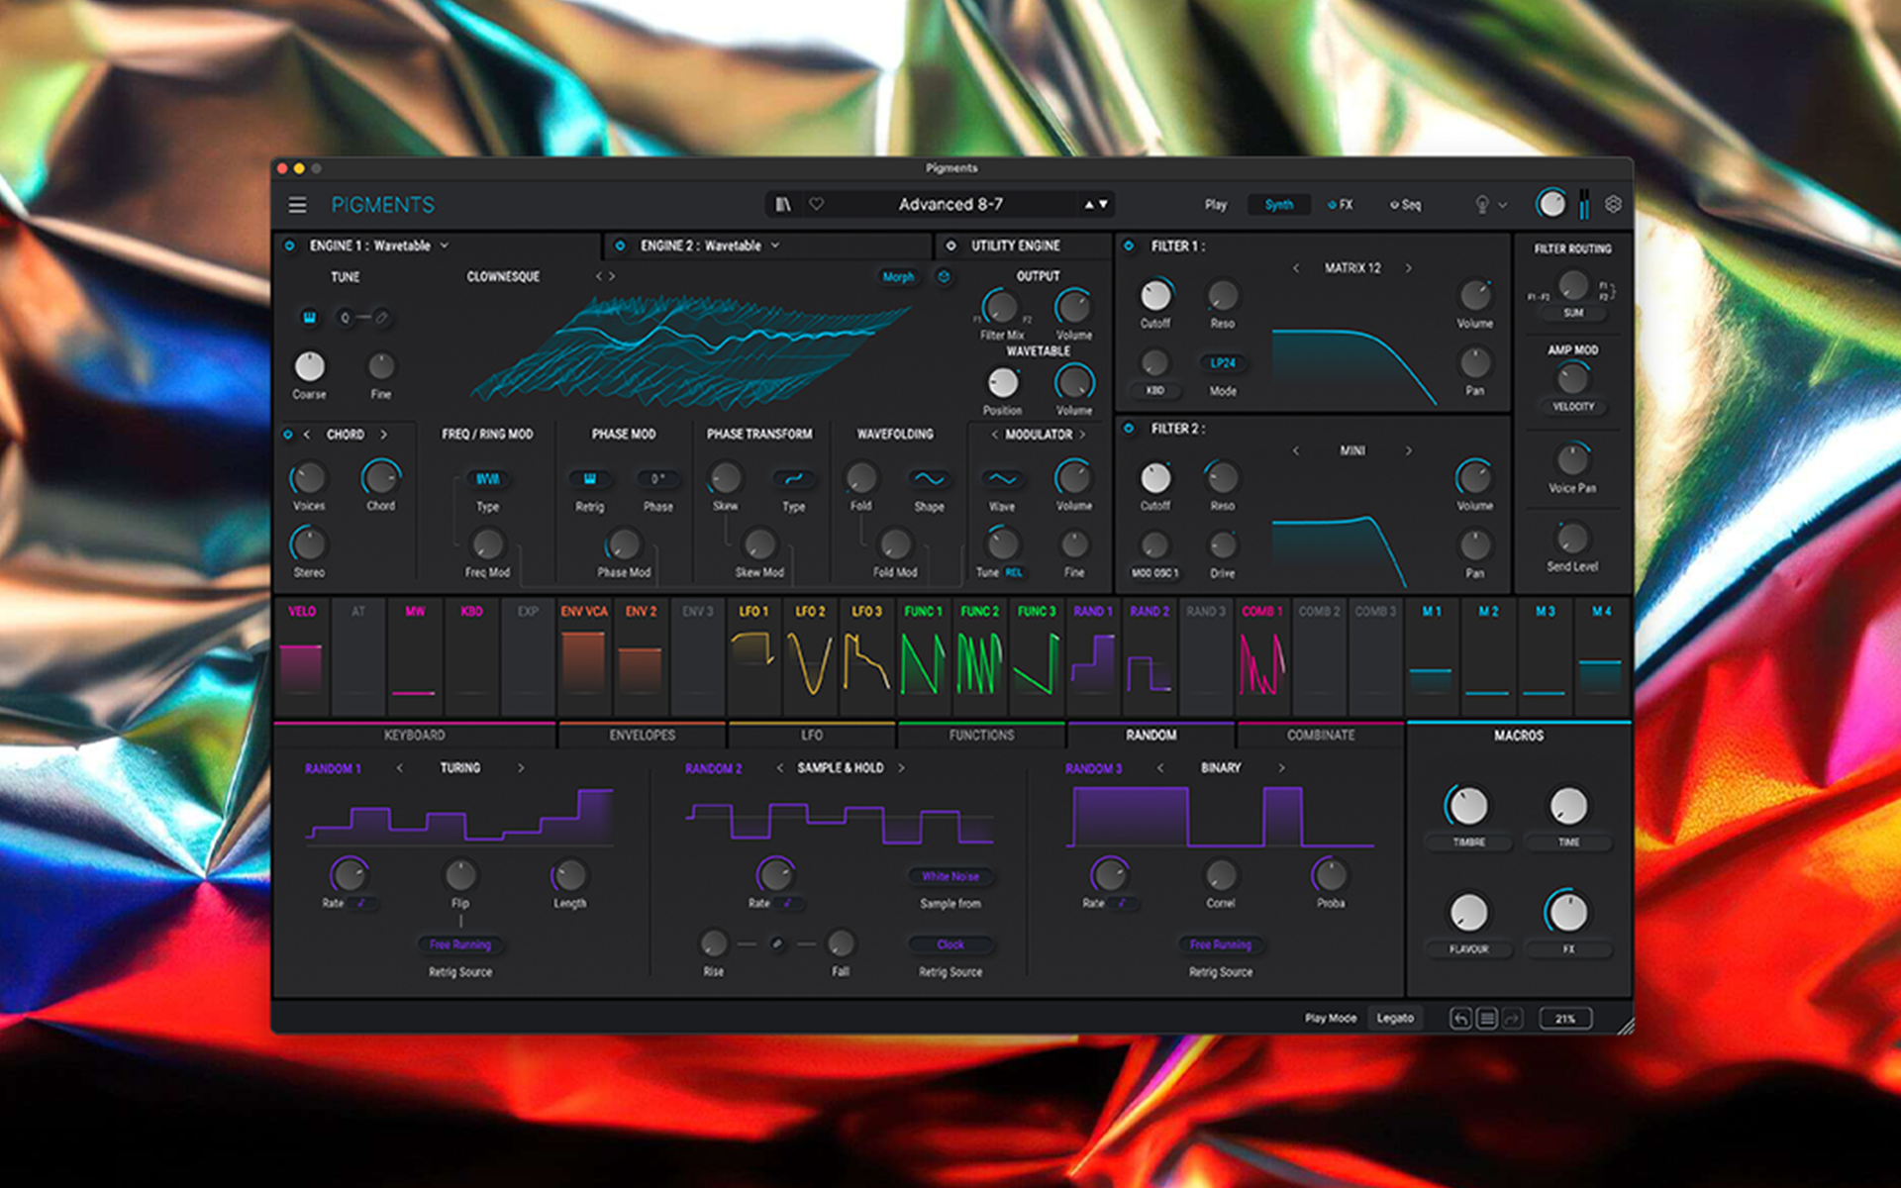This screenshot has width=1901, height=1188.
Task: Go to next filter type after MATRIX 12
Action: [1408, 268]
